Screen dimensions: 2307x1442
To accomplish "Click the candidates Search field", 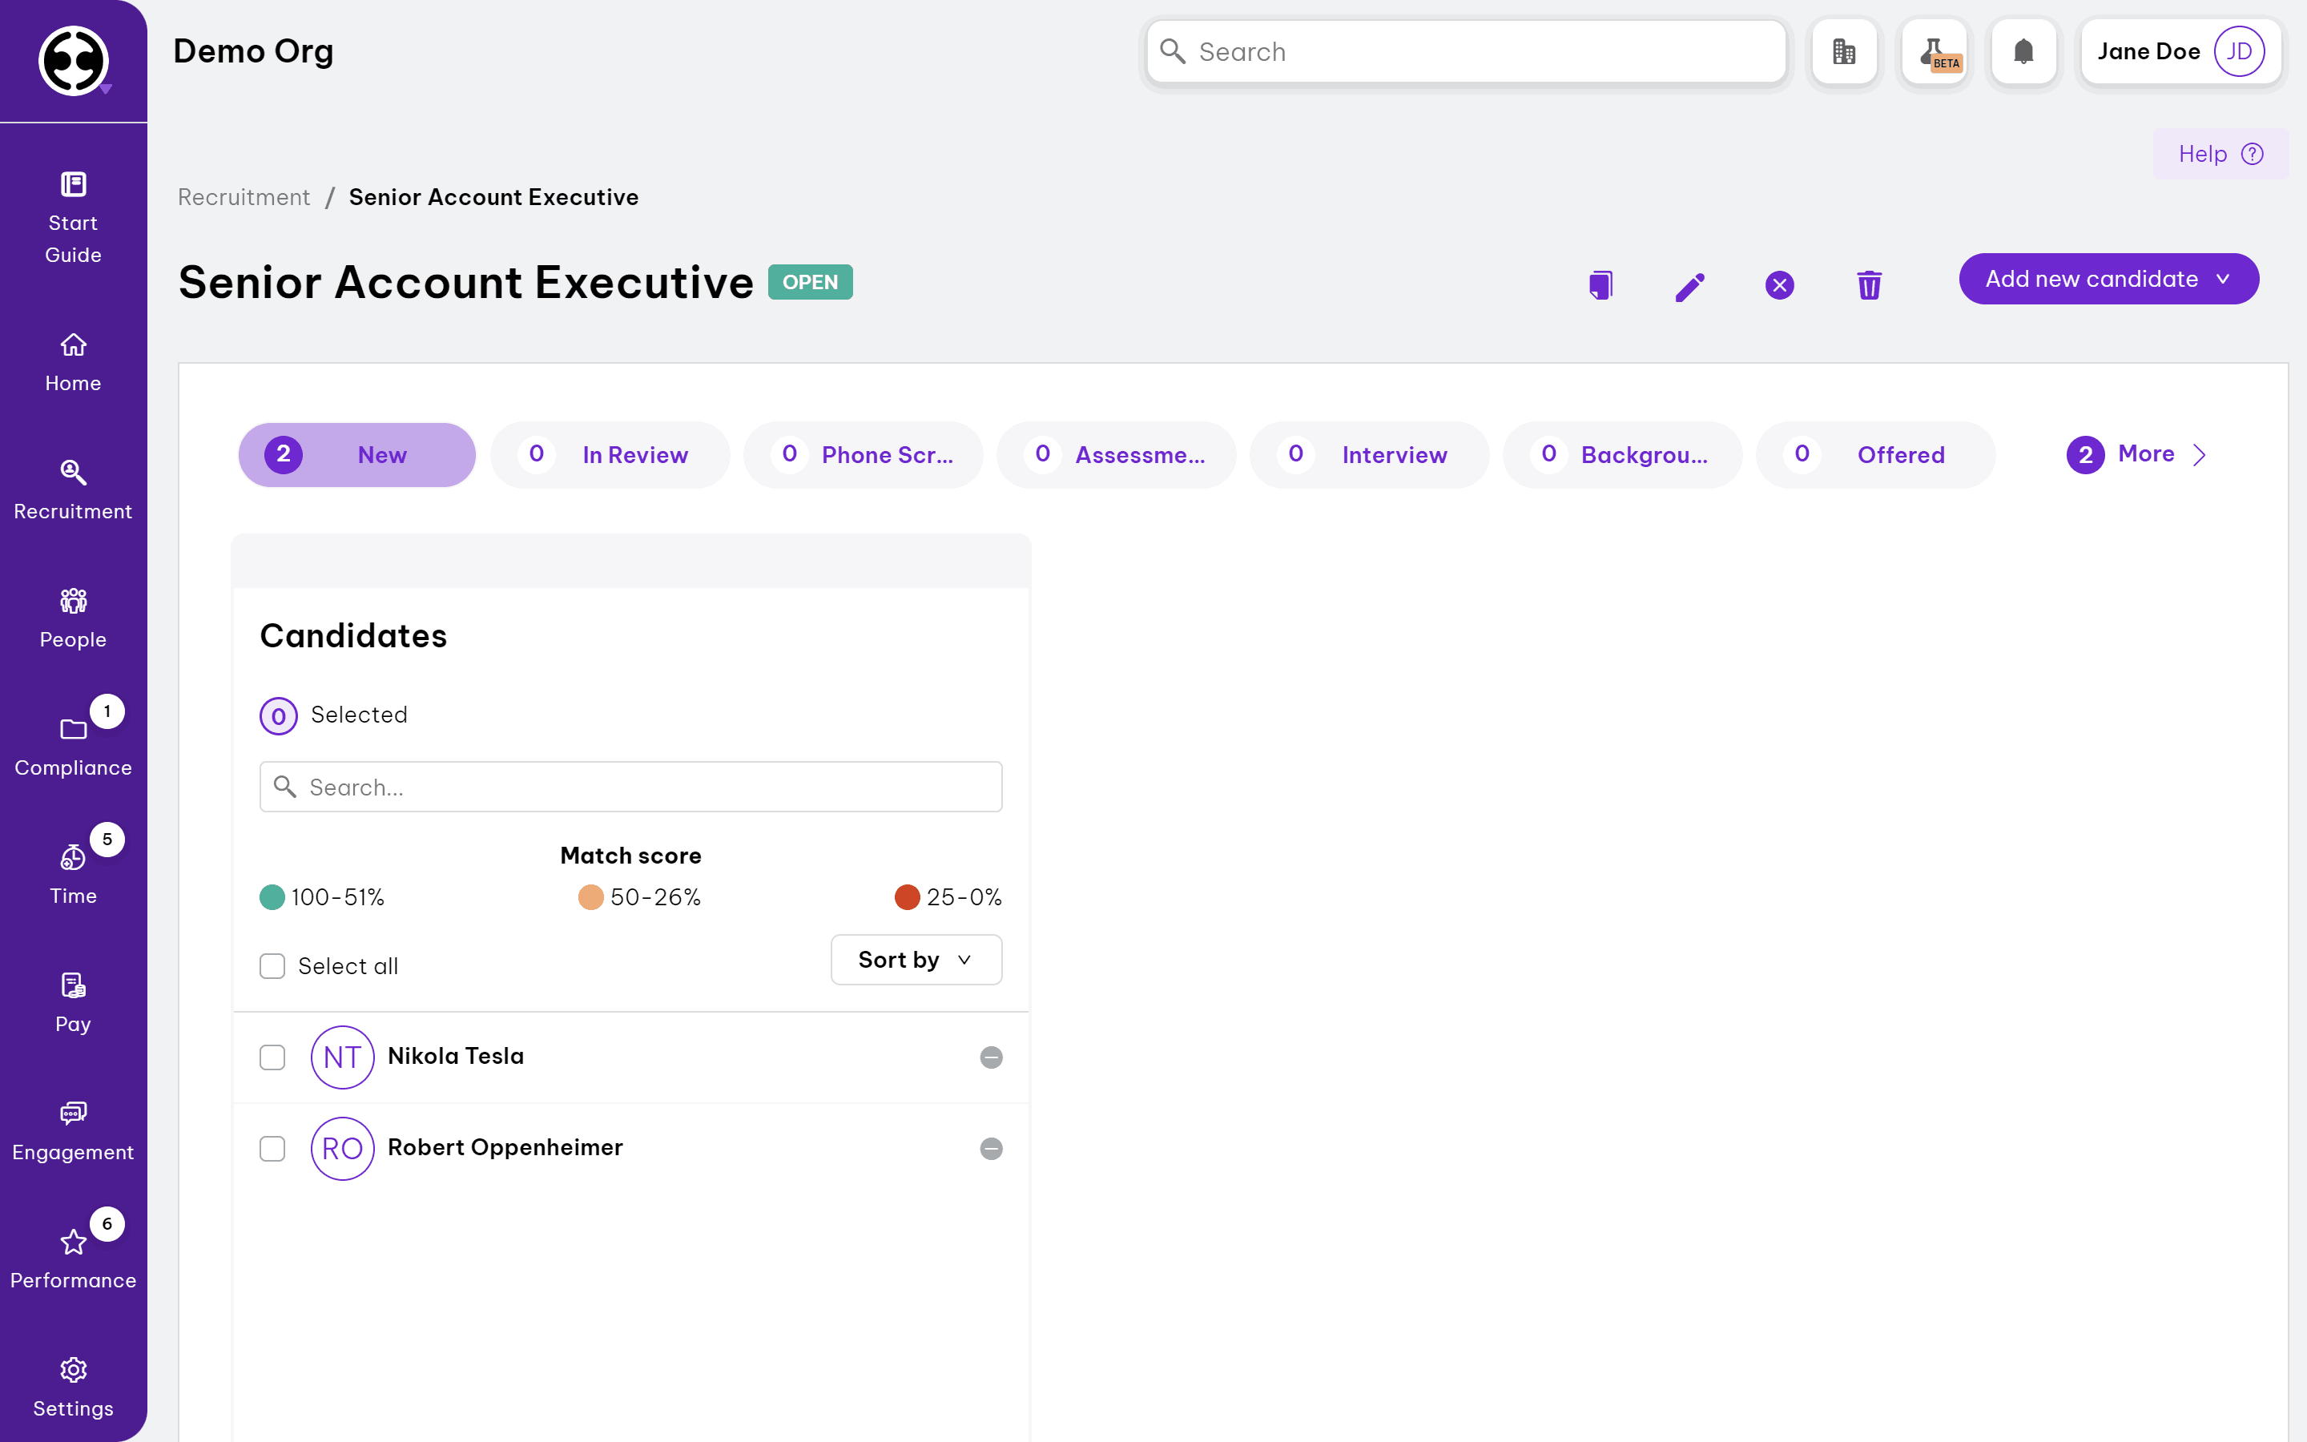I will click(631, 787).
